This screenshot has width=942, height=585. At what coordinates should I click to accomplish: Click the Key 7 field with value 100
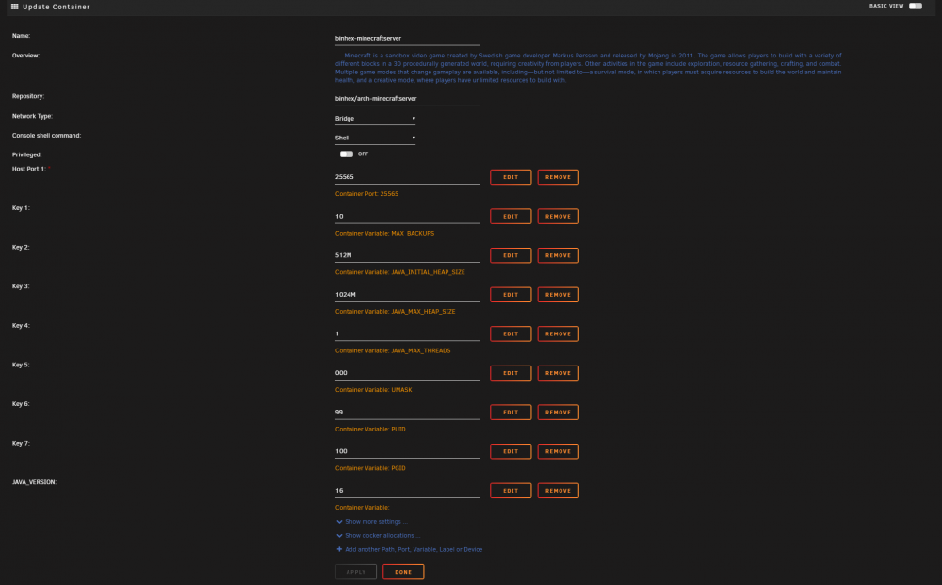tap(407, 451)
